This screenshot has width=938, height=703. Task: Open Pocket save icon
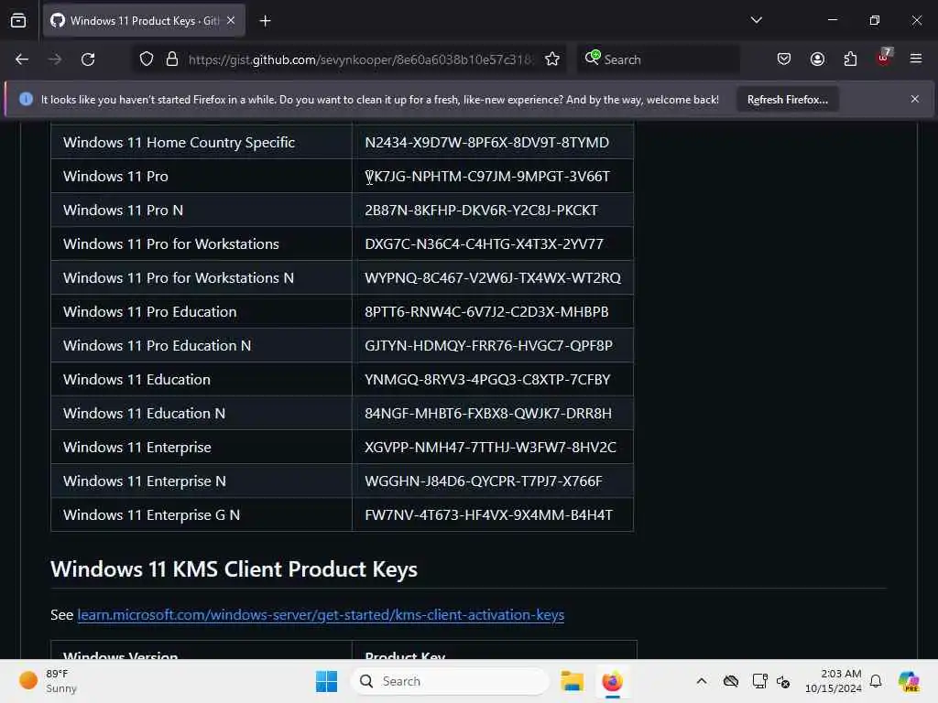(x=784, y=59)
